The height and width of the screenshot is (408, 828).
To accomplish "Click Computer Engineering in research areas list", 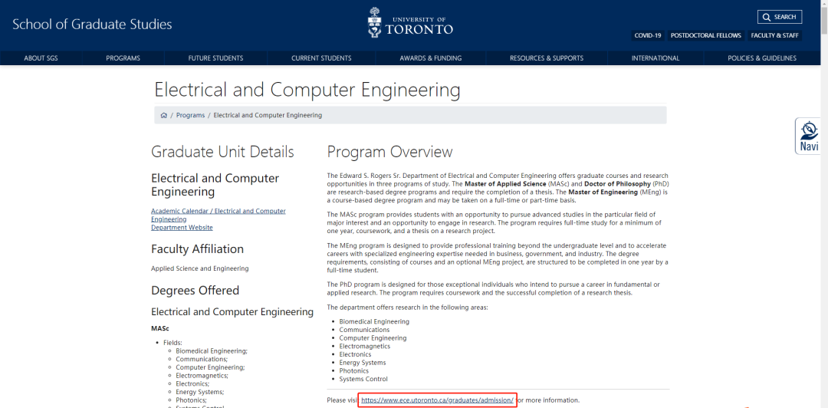I will pyautogui.click(x=373, y=337).
